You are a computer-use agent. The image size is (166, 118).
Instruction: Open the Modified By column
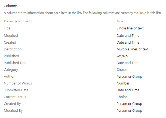13,111
